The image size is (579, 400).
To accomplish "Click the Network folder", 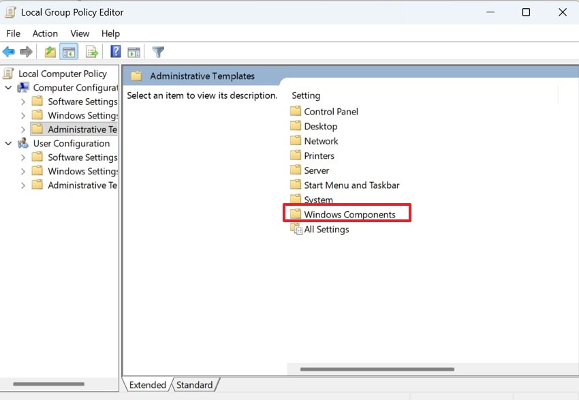I will click(321, 141).
